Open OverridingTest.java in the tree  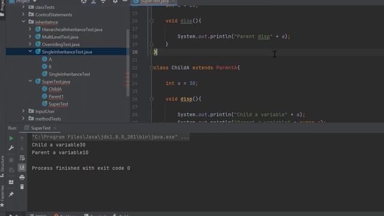tap(61, 44)
